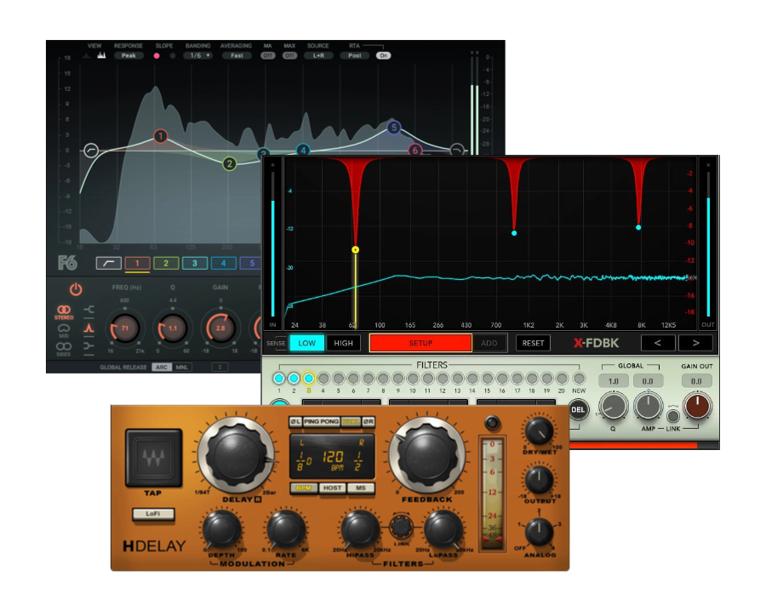Click the large DELAY knob in H-Delay

[237, 456]
